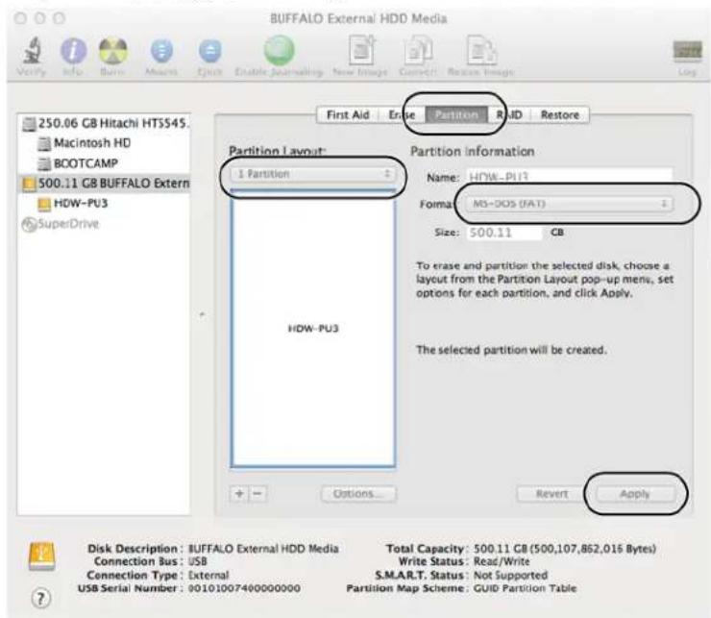Viewport: 711px width, 618px height.
Task: Select HDW-PU3 volume in sidebar list
Action: click(104, 204)
